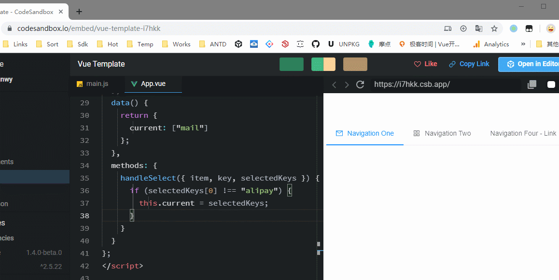Edit the preview URL i7hkk.csb.app
Screen dimensions: 559x280
[x=446, y=84]
